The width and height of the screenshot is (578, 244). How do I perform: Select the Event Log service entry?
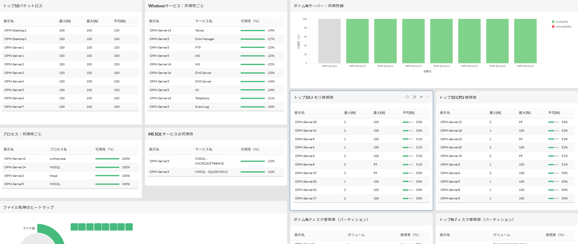coord(202,107)
